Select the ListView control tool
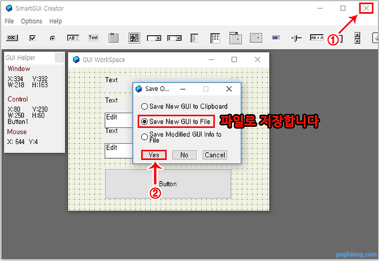 pyautogui.click(x=215, y=38)
